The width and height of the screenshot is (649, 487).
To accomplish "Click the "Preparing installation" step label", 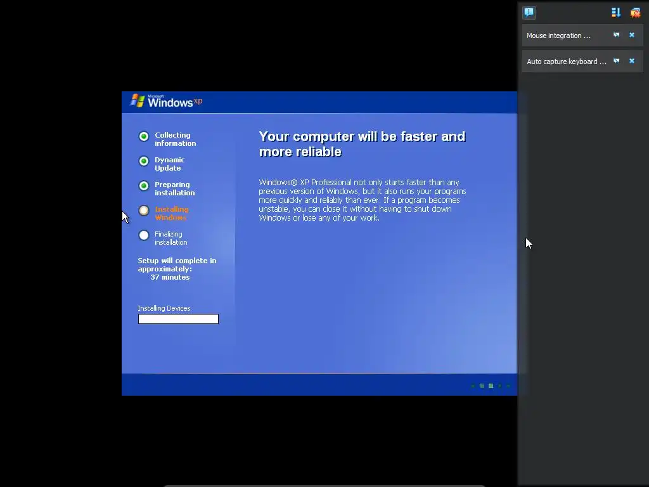I will [175, 189].
